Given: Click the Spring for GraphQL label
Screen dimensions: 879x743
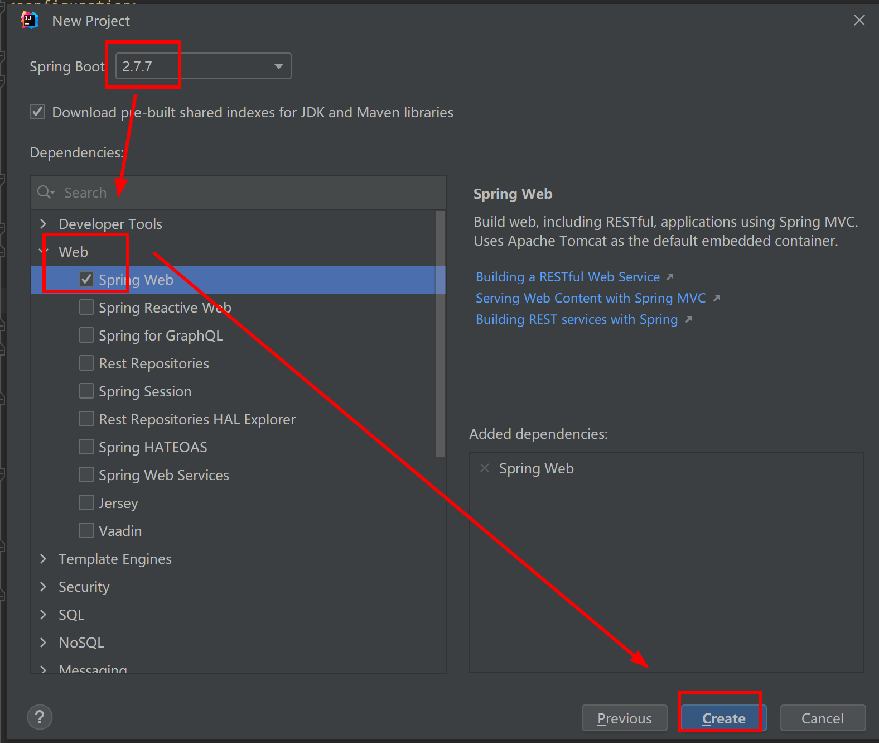Looking at the screenshot, I should click(x=161, y=335).
